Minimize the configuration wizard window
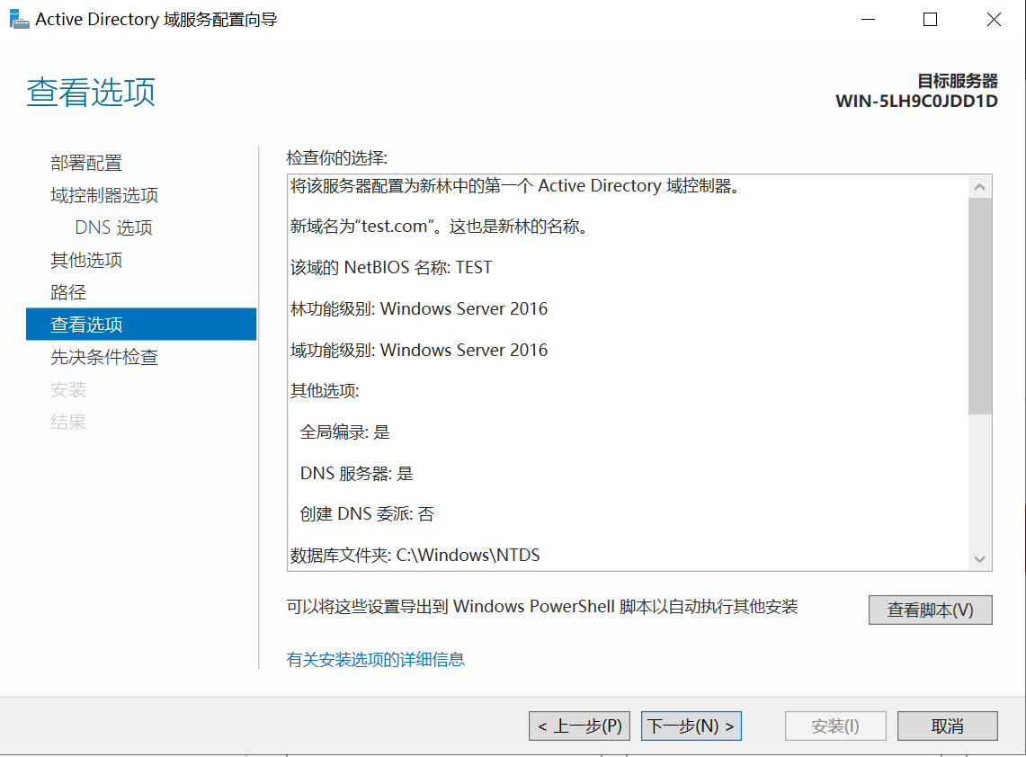Image resolution: width=1026 pixels, height=757 pixels. coord(867,19)
